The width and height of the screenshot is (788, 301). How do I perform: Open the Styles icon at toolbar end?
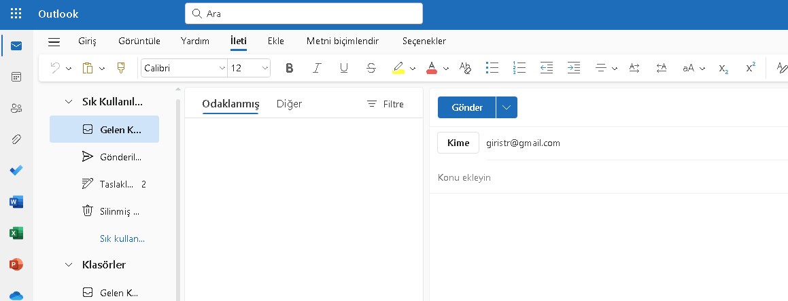(x=782, y=68)
